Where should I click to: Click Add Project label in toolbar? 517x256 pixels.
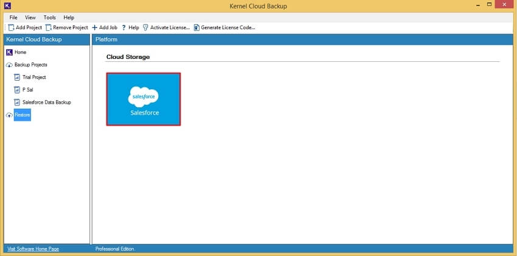pyautogui.click(x=29, y=28)
